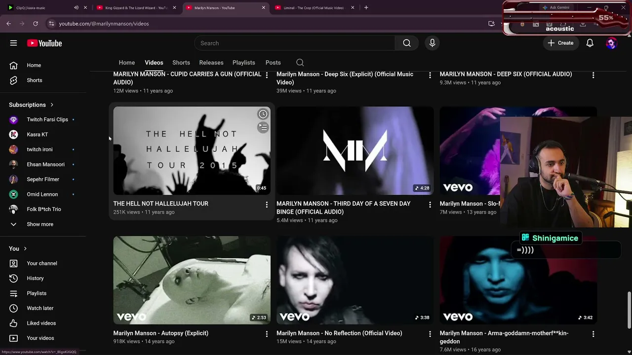The height and width of the screenshot is (355, 632).
Task: Expand the You section chevron
Action: pyautogui.click(x=25, y=249)
